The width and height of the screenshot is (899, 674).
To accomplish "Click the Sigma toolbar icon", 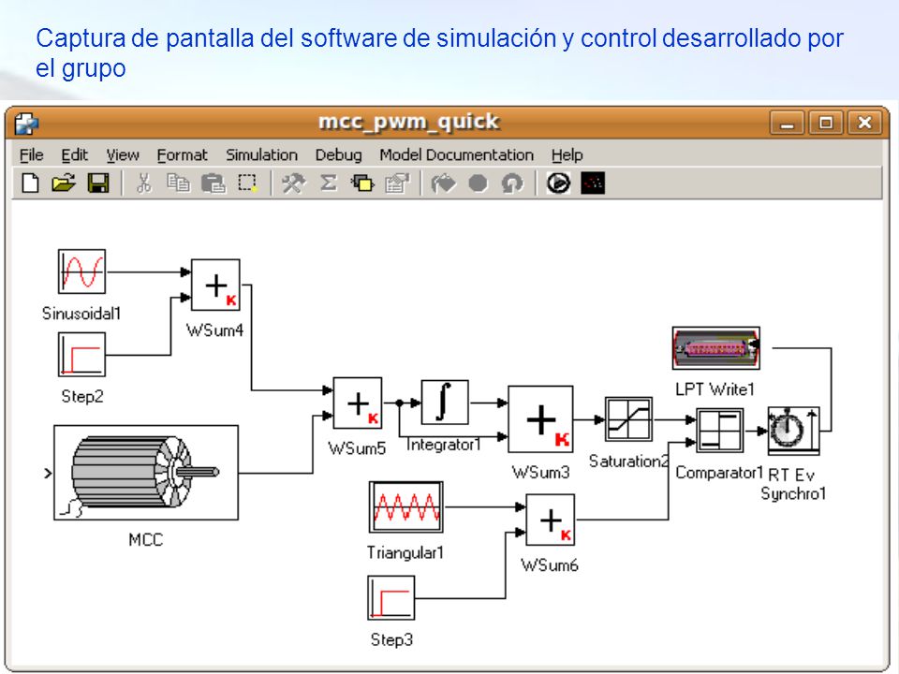I will 328,183.
